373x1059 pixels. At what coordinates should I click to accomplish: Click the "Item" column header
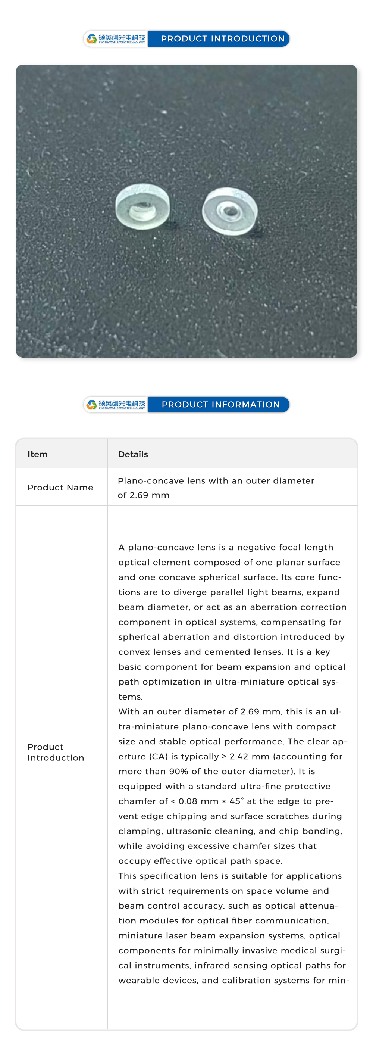click(x=37, y=454)
